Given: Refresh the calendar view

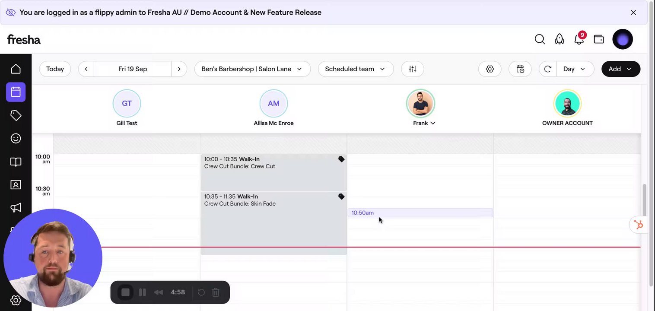Looking at the screenshot, I should pos(548,69).
